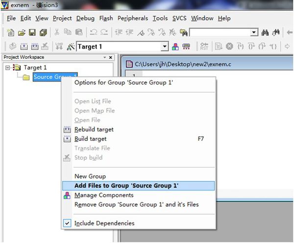294x243 pixels.
Task: Open a file with folder icon
Action: click(x=22, y=32)
